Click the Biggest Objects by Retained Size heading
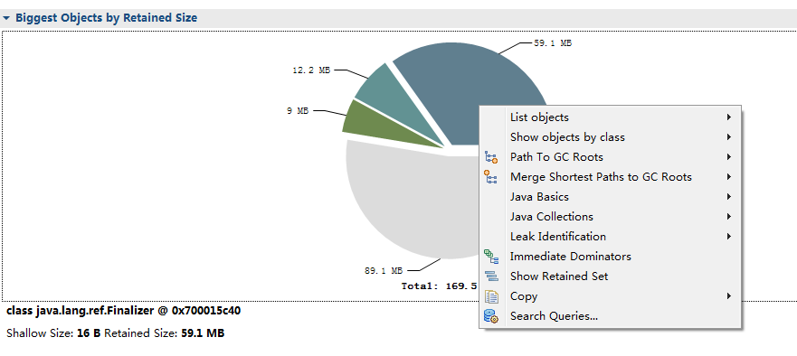This screenshot has height=356, width=797. 106,18
